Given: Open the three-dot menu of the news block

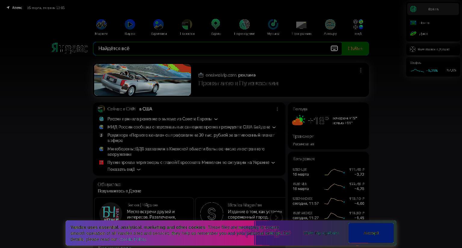Looking at the screenshot, I should (277, 109).
